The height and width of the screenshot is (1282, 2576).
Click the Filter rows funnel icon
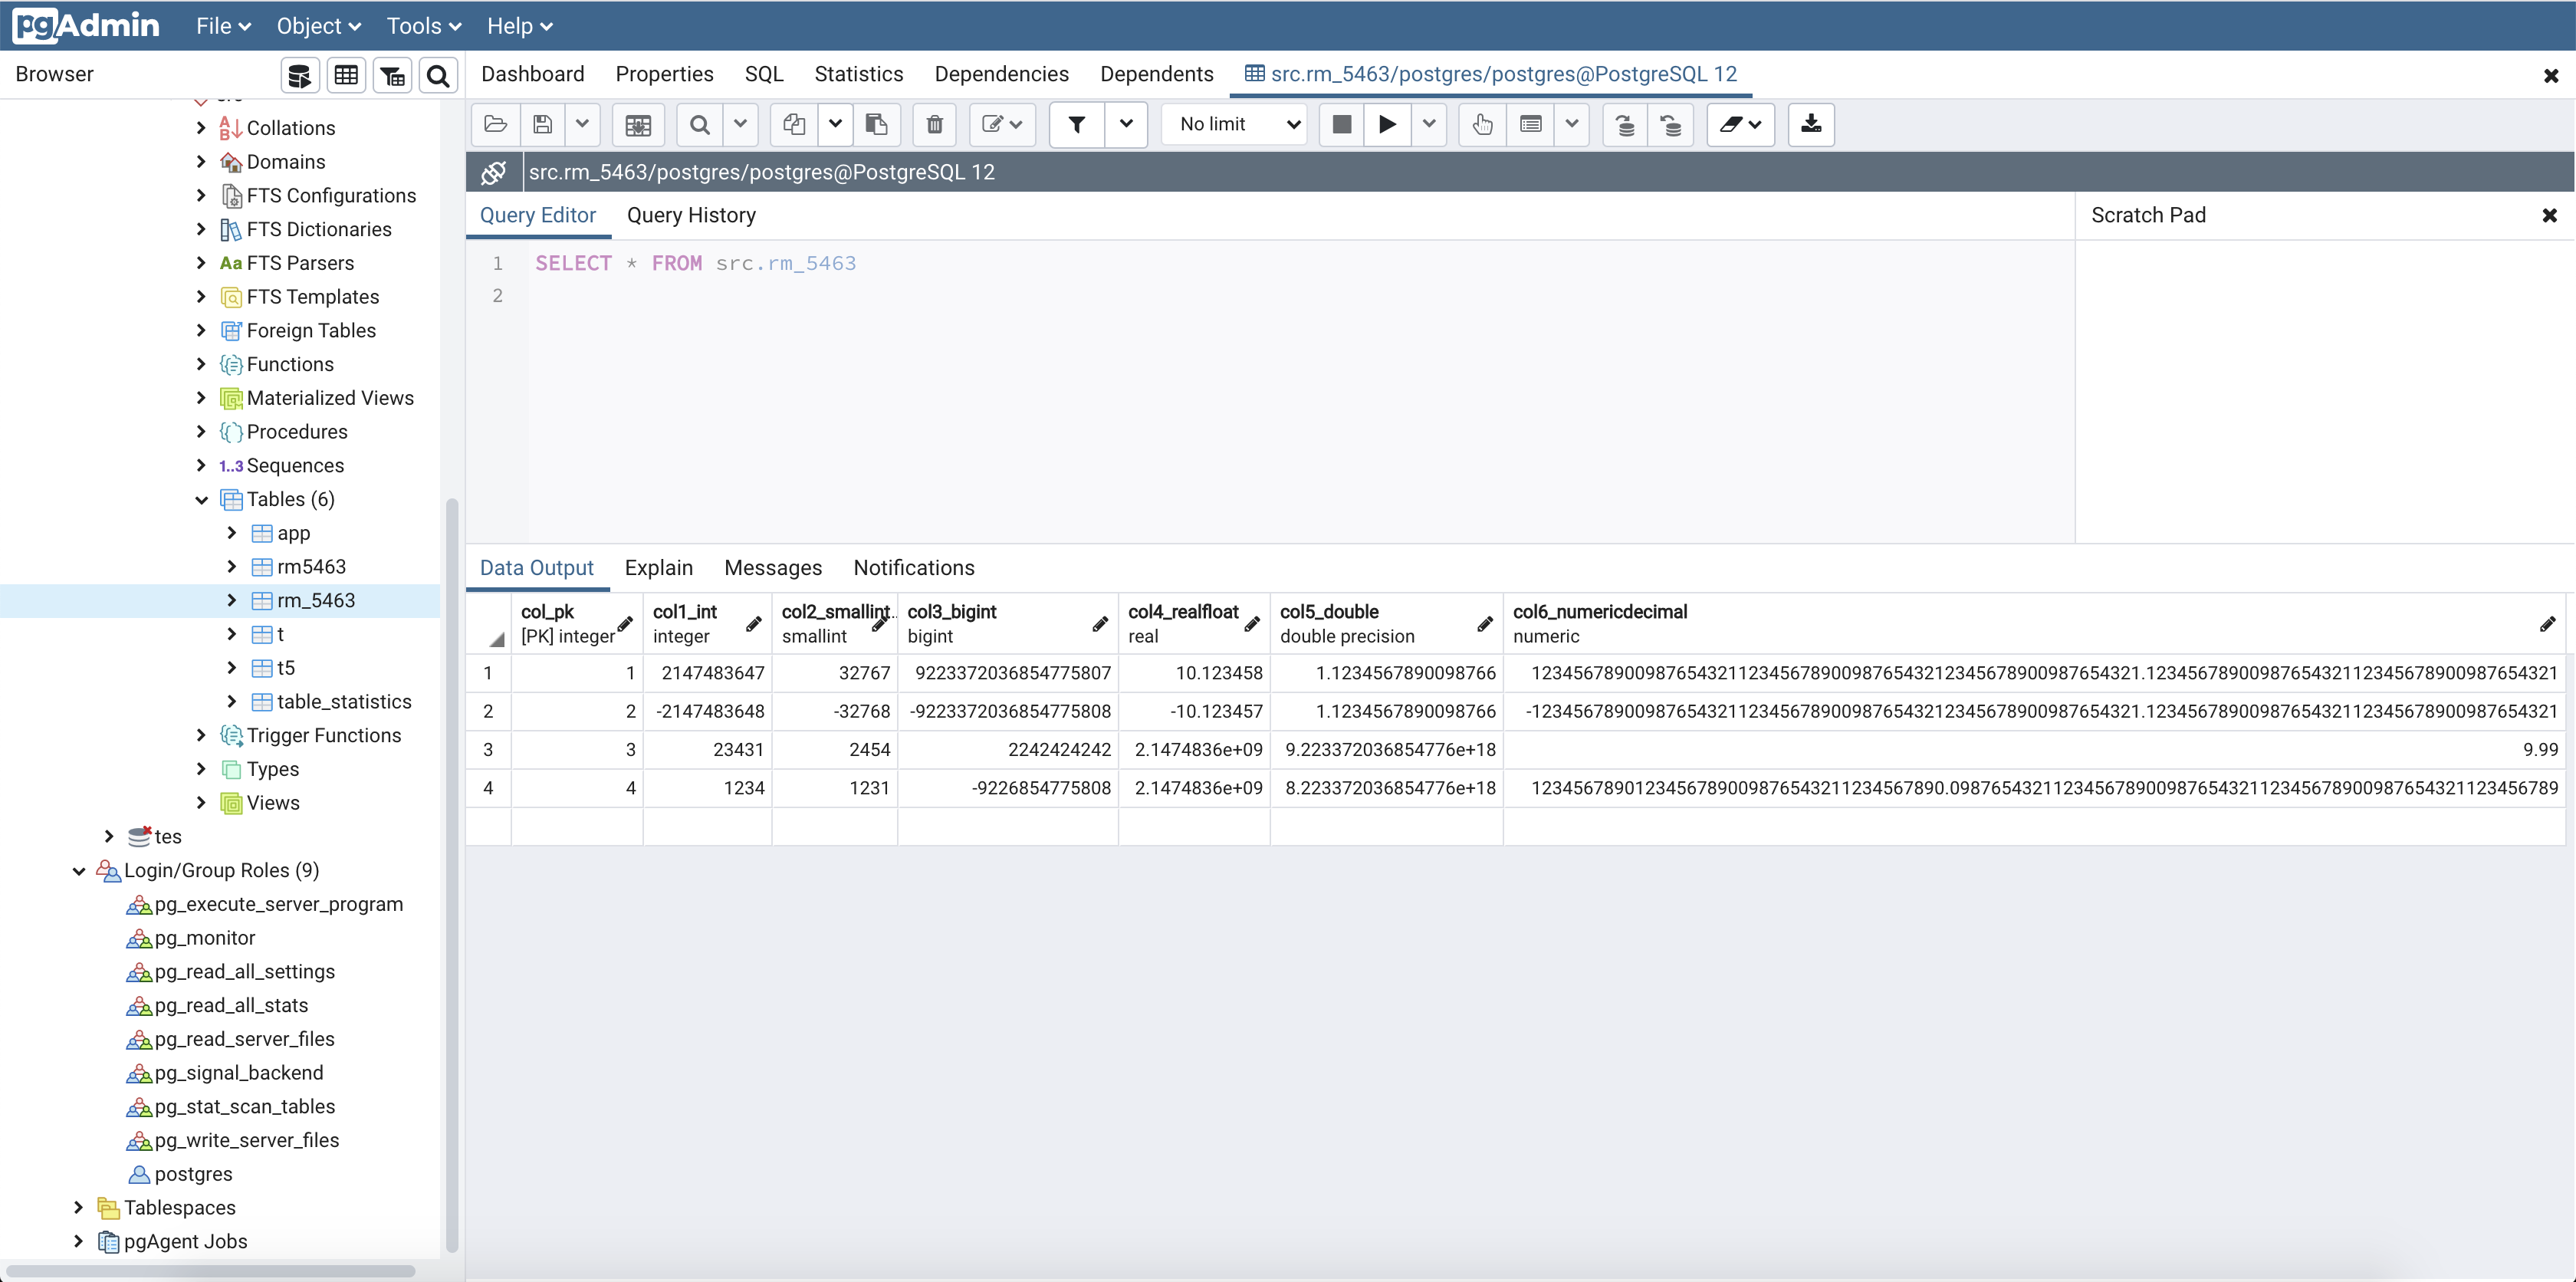pos(1077,124)
